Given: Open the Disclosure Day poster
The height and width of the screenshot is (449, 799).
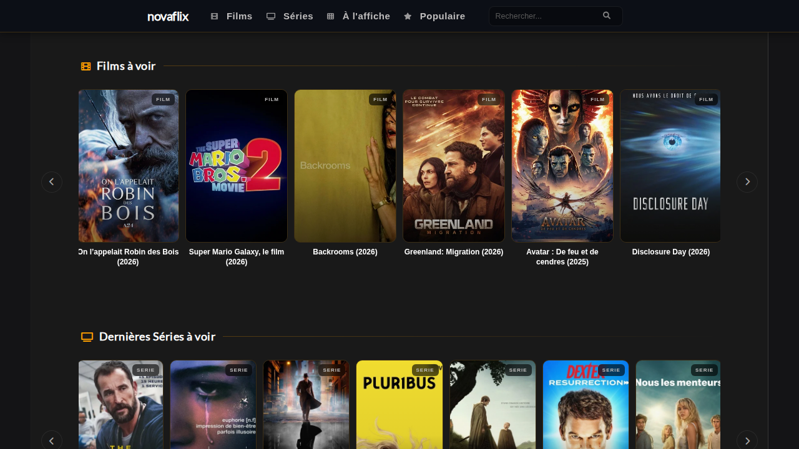Looking at the screenshot, I should [x=670, y=166].
